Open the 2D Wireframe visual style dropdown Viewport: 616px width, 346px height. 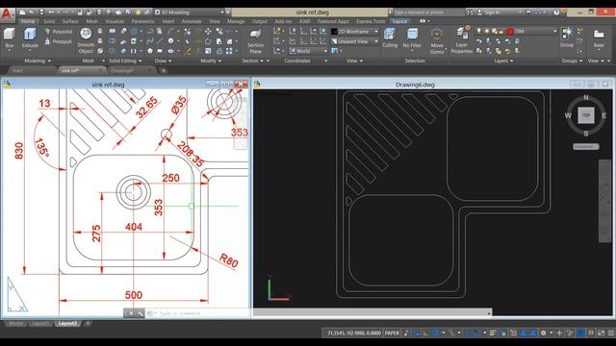[354, 32]
